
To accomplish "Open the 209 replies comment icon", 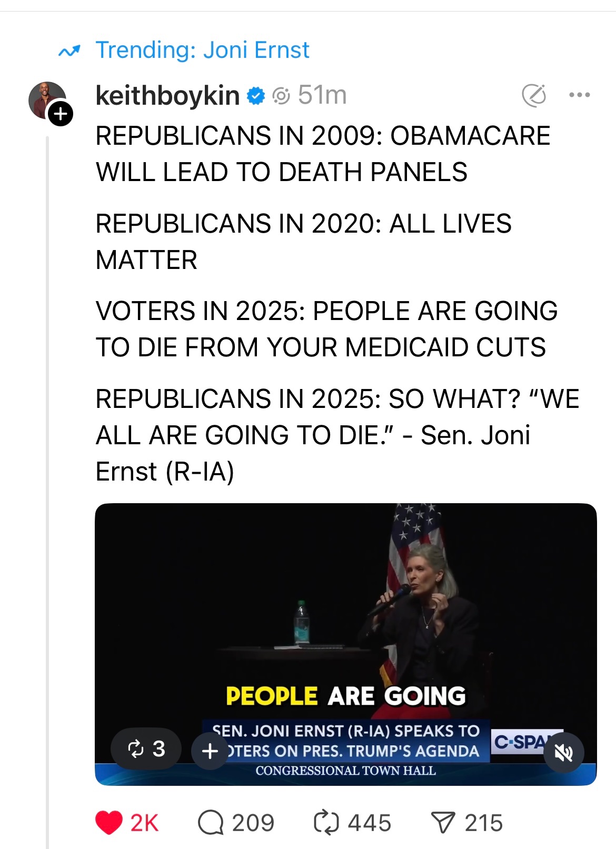I will point(211,823).
